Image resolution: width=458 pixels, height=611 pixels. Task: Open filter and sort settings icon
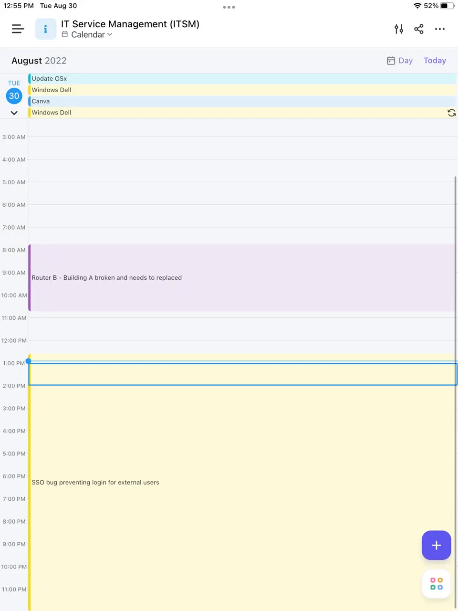point(399,29)
